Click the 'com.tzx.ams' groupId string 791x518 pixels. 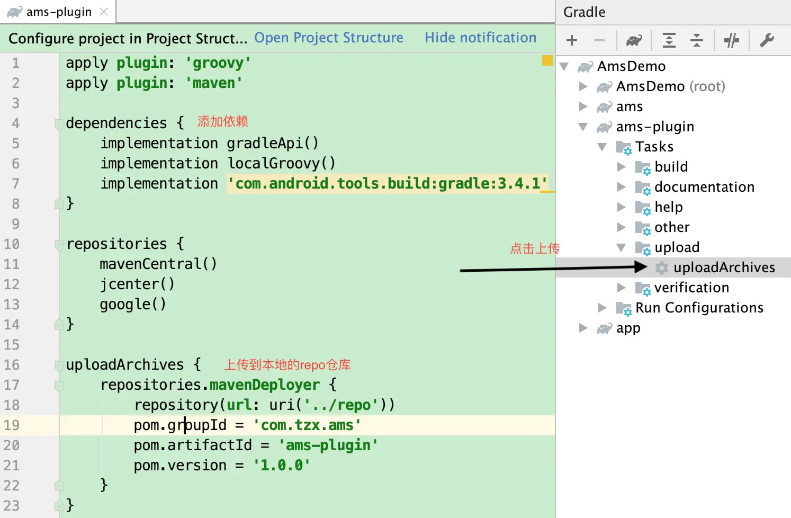[307, 425]
